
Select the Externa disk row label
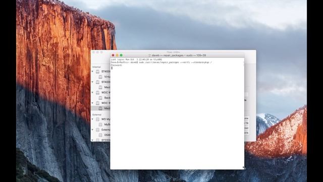pyautogui.click(x=105, y=130)
